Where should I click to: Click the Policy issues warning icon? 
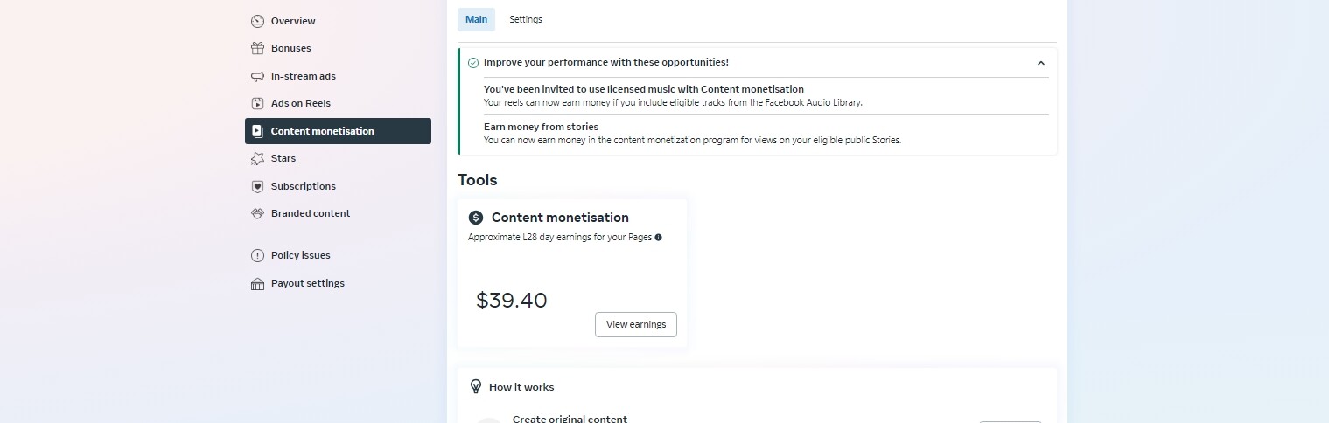click(257, 255)
